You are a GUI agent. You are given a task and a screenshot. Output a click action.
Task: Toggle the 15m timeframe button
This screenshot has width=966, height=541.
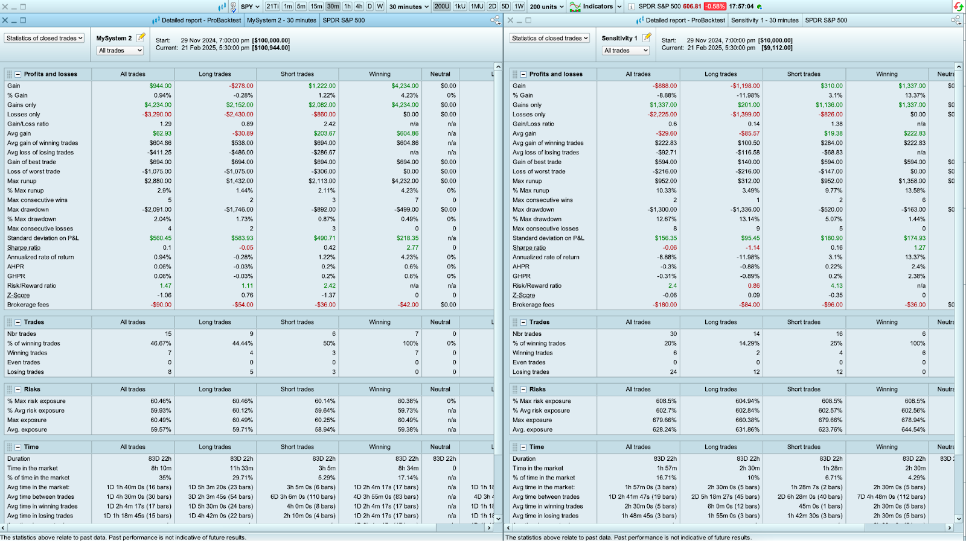(x=316, y=7)
